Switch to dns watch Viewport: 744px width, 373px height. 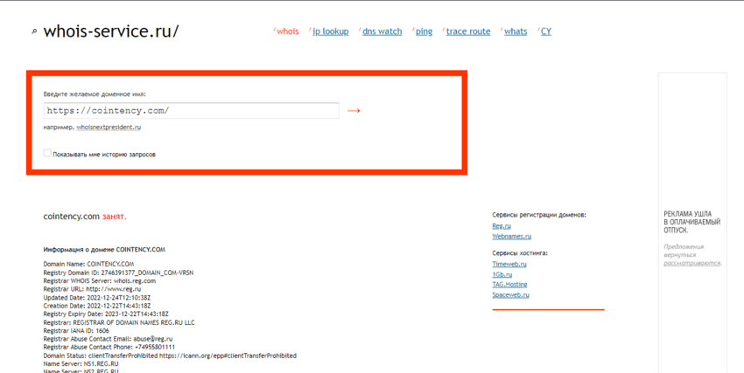[382, 31]
